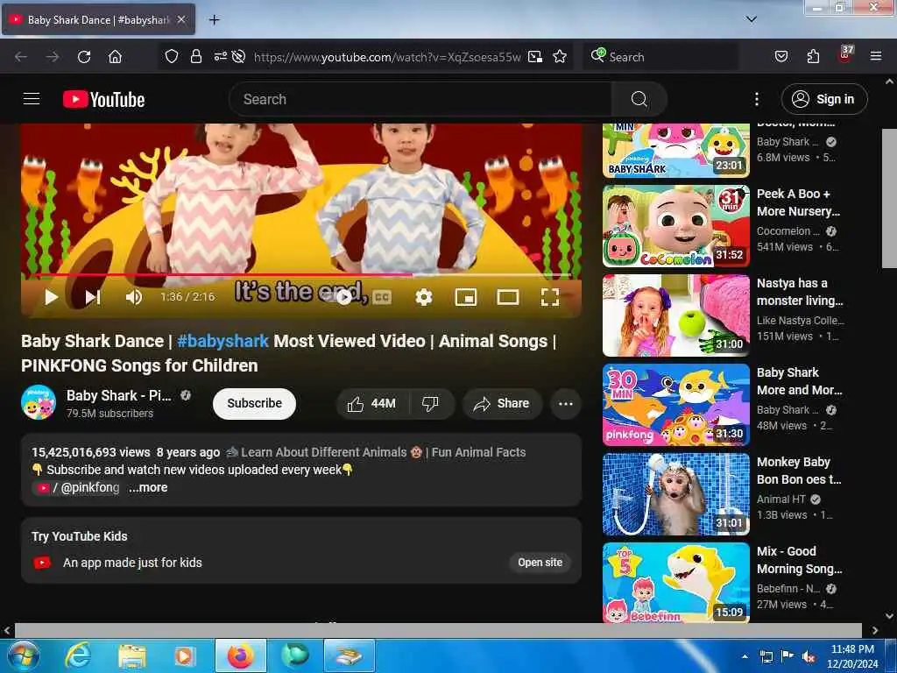
Task: Bookmark this page with the star
Action: [560, 57]
